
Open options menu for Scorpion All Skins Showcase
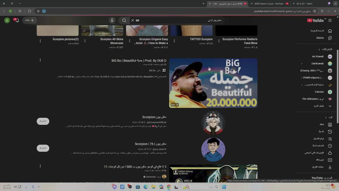coord(85,41)
